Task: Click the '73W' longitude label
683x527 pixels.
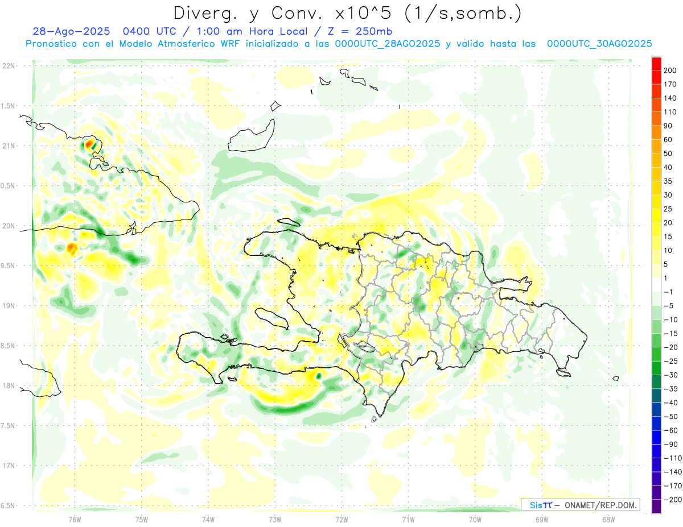Action: click(275, 518)
